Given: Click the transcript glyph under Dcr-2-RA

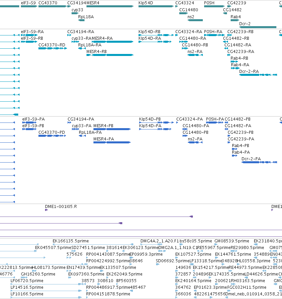Looking at the screenshot, I should point(258,75).
